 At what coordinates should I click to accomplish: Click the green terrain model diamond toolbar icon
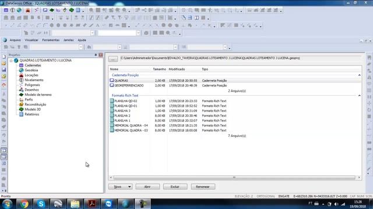pyautogui.click(x=52, y=10)
